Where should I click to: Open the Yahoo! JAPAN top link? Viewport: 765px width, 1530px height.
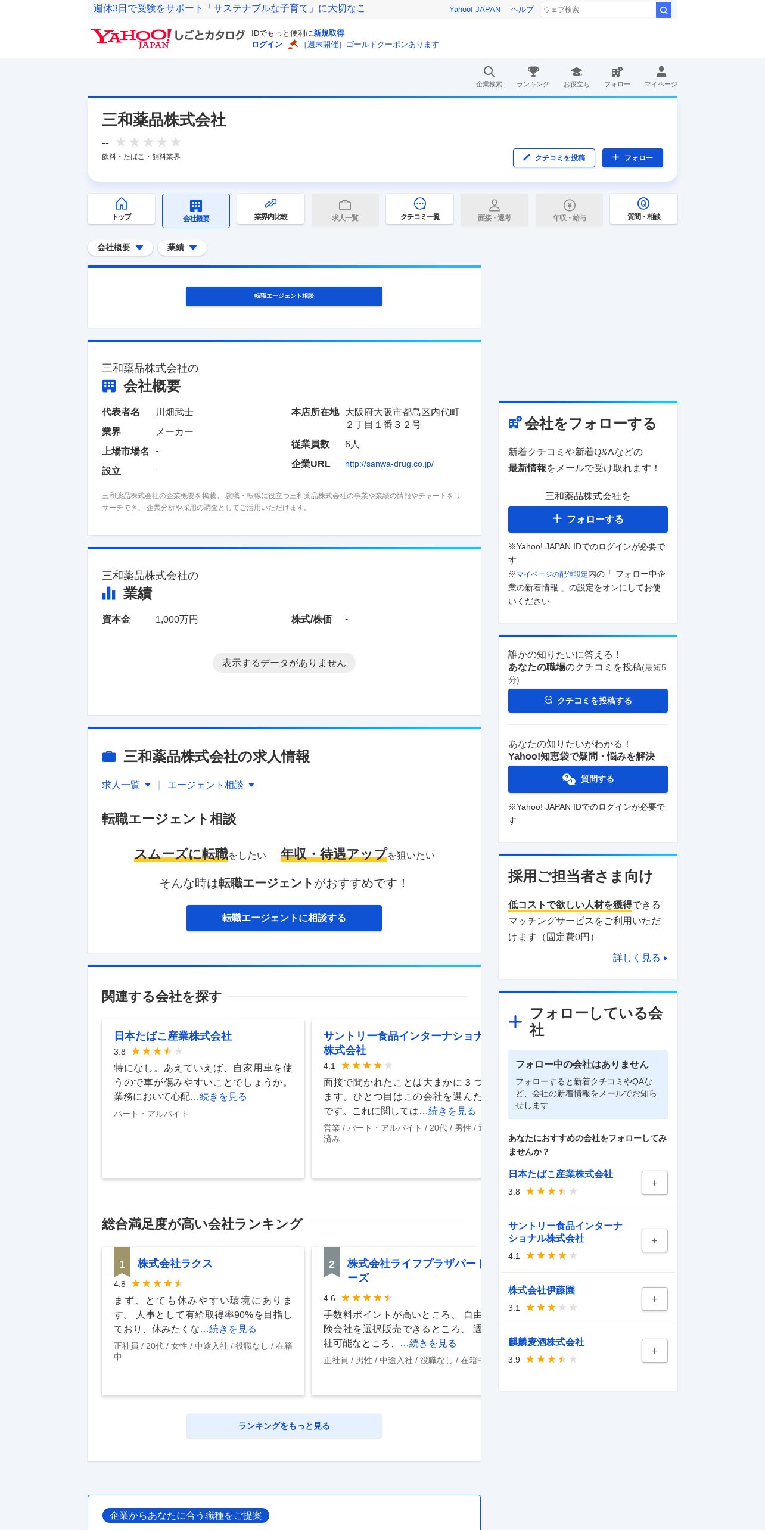(475, 10)
